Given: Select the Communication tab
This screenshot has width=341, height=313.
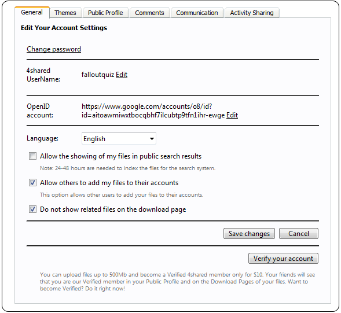Looking at the screenshot, I should point(197,13).
